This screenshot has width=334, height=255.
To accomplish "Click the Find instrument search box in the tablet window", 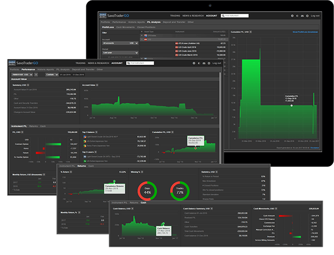I will pos(235,15).
